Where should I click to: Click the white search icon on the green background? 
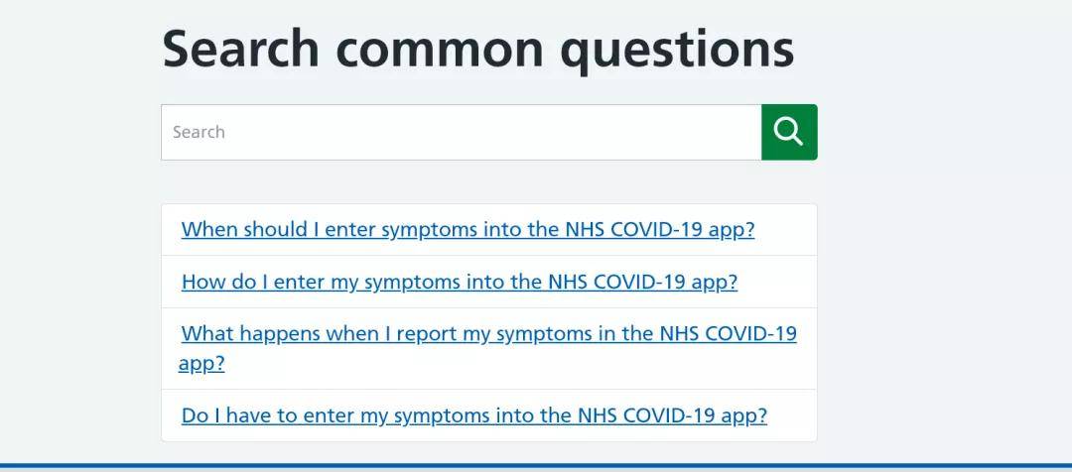pyautogui.click(x=788, y=131)
